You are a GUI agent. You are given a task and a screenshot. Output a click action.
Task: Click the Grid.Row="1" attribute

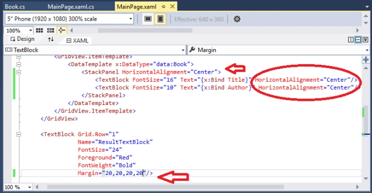pos(98,134)
